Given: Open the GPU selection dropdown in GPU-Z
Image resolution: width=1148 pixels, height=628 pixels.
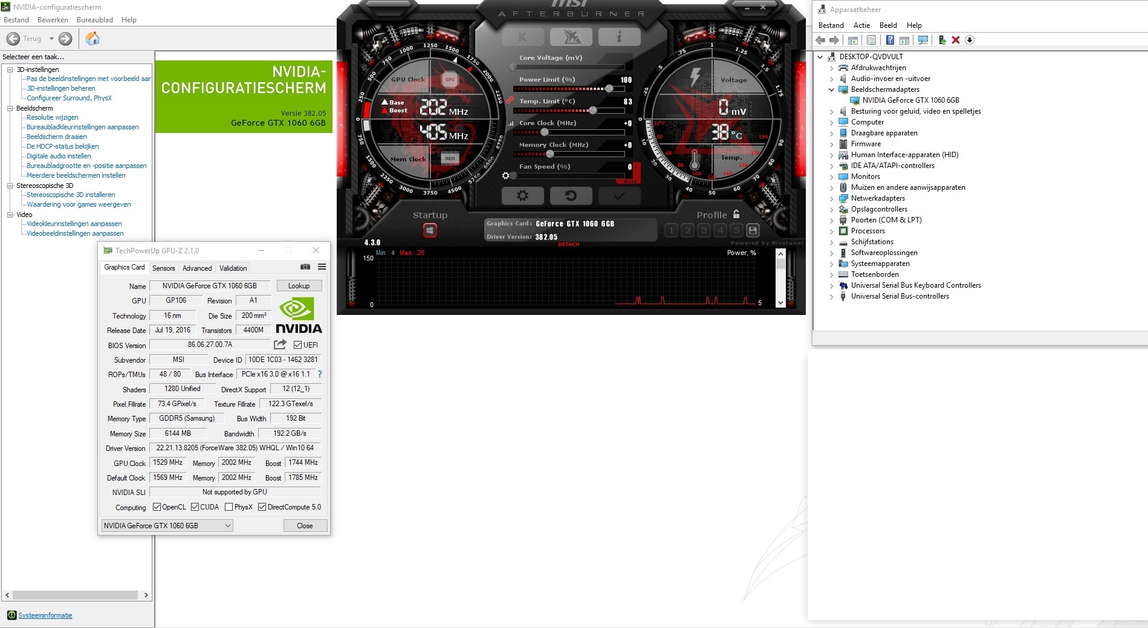Looking at the screenshot, I should click(x=167, y=526).
